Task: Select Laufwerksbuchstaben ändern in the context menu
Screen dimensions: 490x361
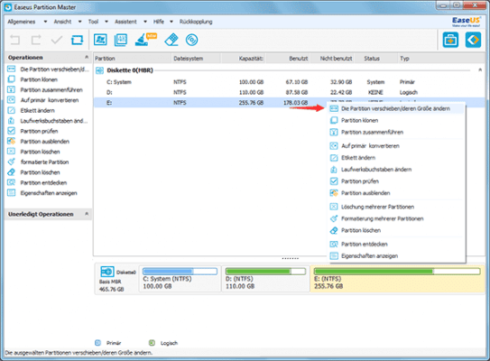Action: tap(396, 170)
